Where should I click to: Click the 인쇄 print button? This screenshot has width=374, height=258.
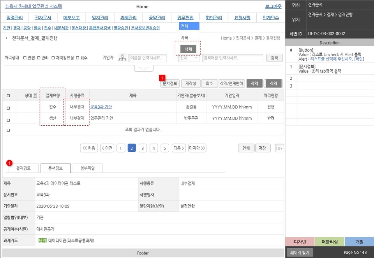pyautogui.click(x=246, y=148)
